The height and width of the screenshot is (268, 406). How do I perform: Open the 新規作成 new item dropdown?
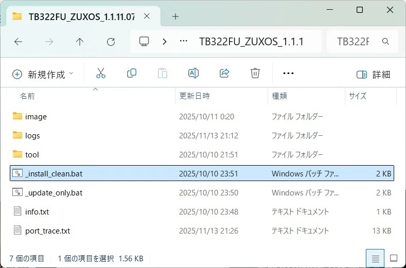[43, 75]
